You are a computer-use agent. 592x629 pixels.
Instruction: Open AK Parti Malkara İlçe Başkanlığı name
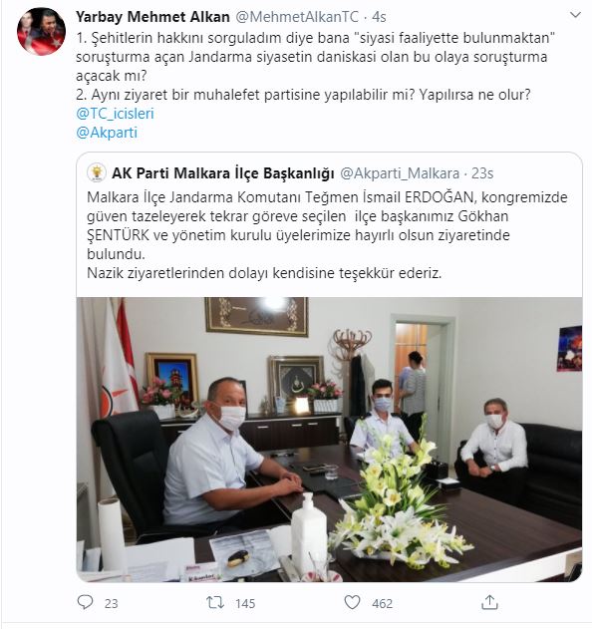coord(223,173)
